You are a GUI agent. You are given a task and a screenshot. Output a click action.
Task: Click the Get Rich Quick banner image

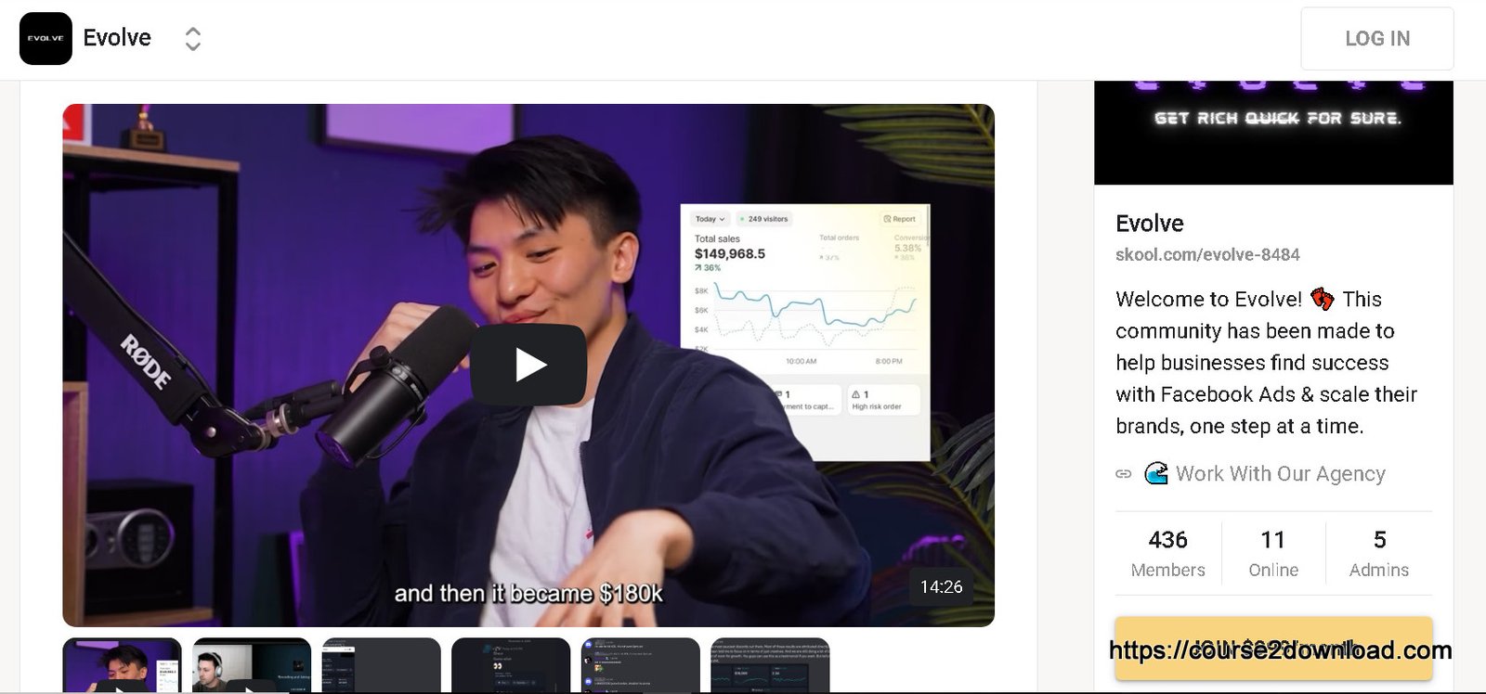tap(1273, 132)
